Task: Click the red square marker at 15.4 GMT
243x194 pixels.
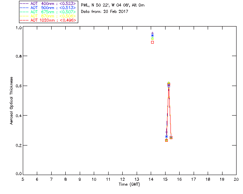Action: coord(171,138)
